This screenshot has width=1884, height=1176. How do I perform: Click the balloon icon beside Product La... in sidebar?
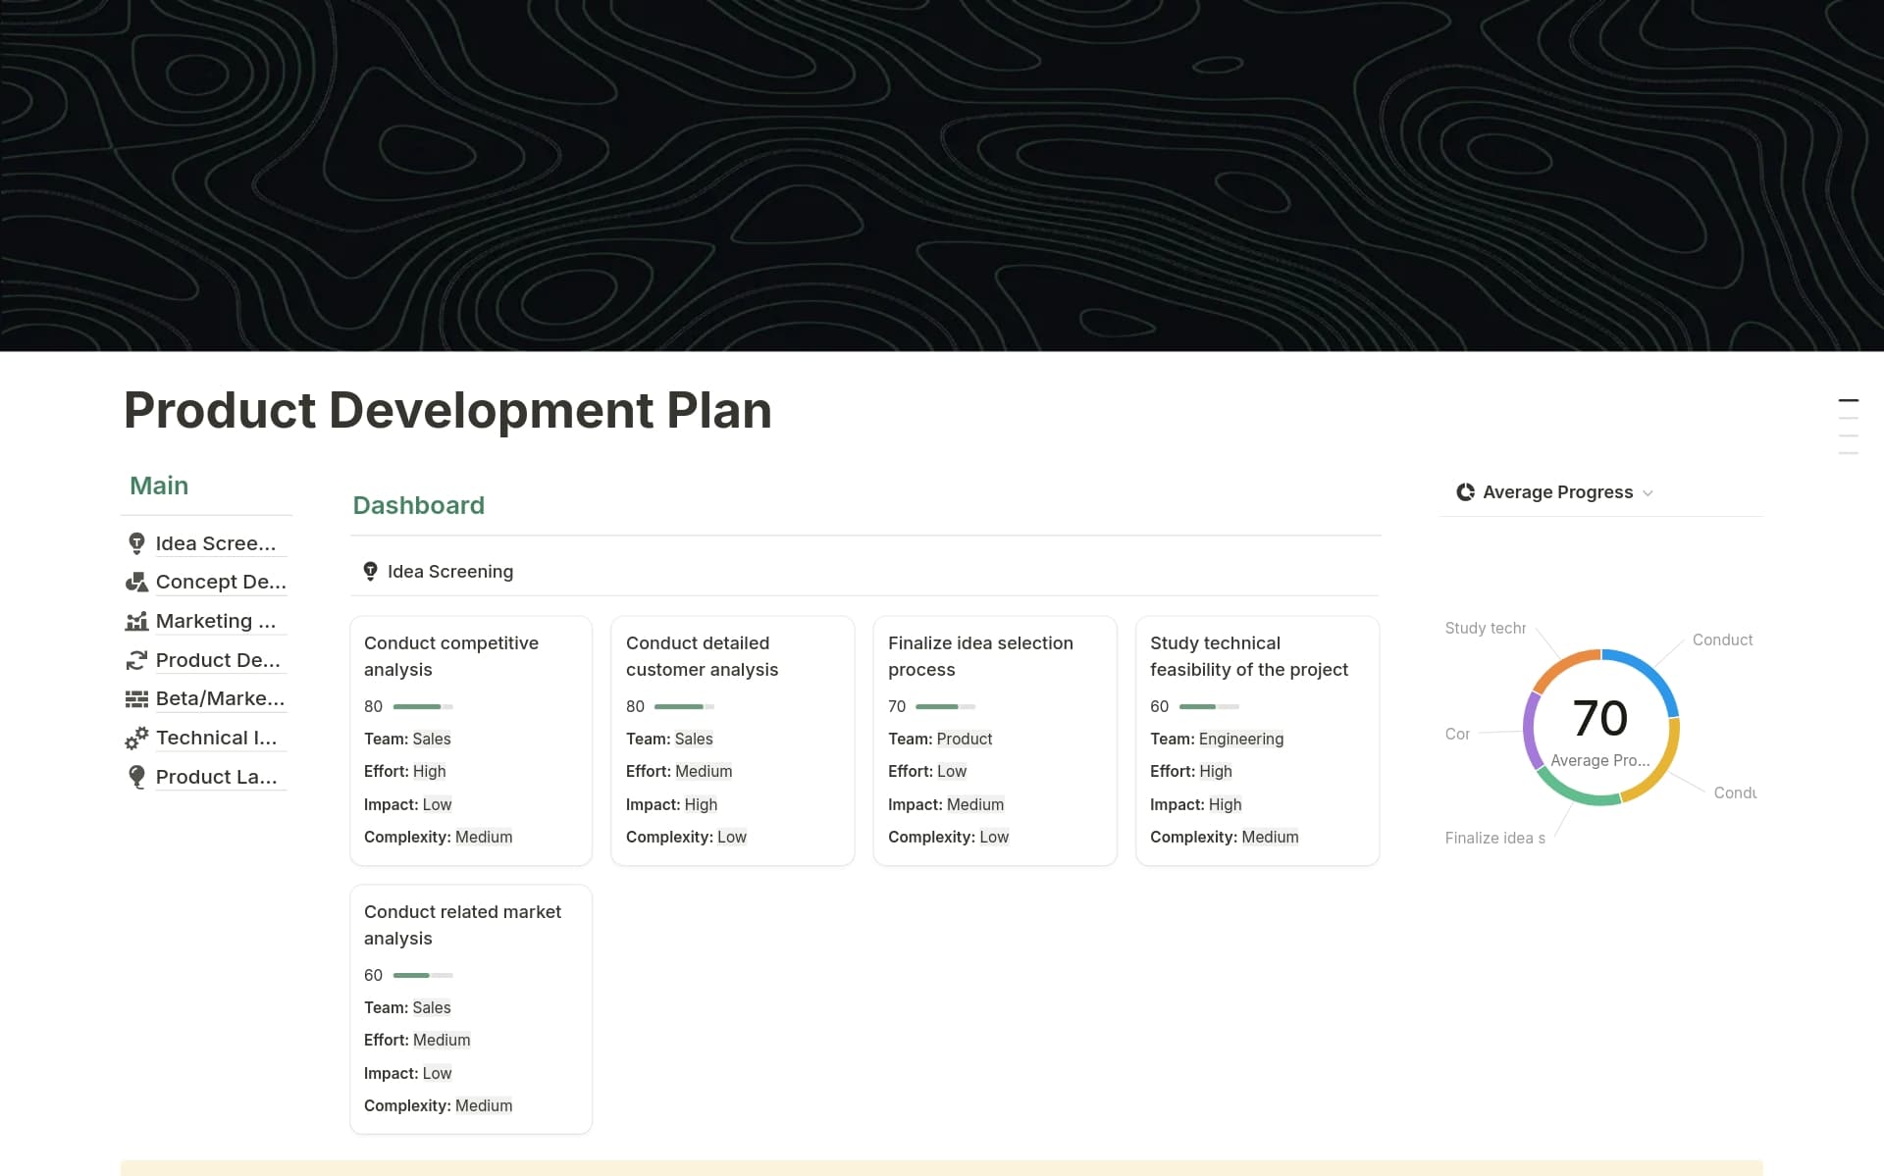pos(136,777)
